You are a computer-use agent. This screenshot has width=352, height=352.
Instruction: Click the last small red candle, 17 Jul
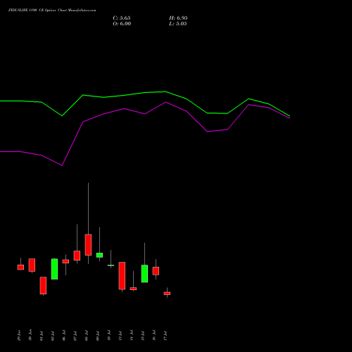[167, 294]
